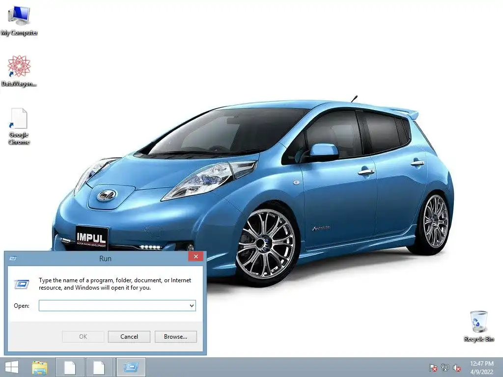Viewport: 503px width, 377px height.
Task: Click the Run dialog title bar icon
Action: tap(13, 258)
